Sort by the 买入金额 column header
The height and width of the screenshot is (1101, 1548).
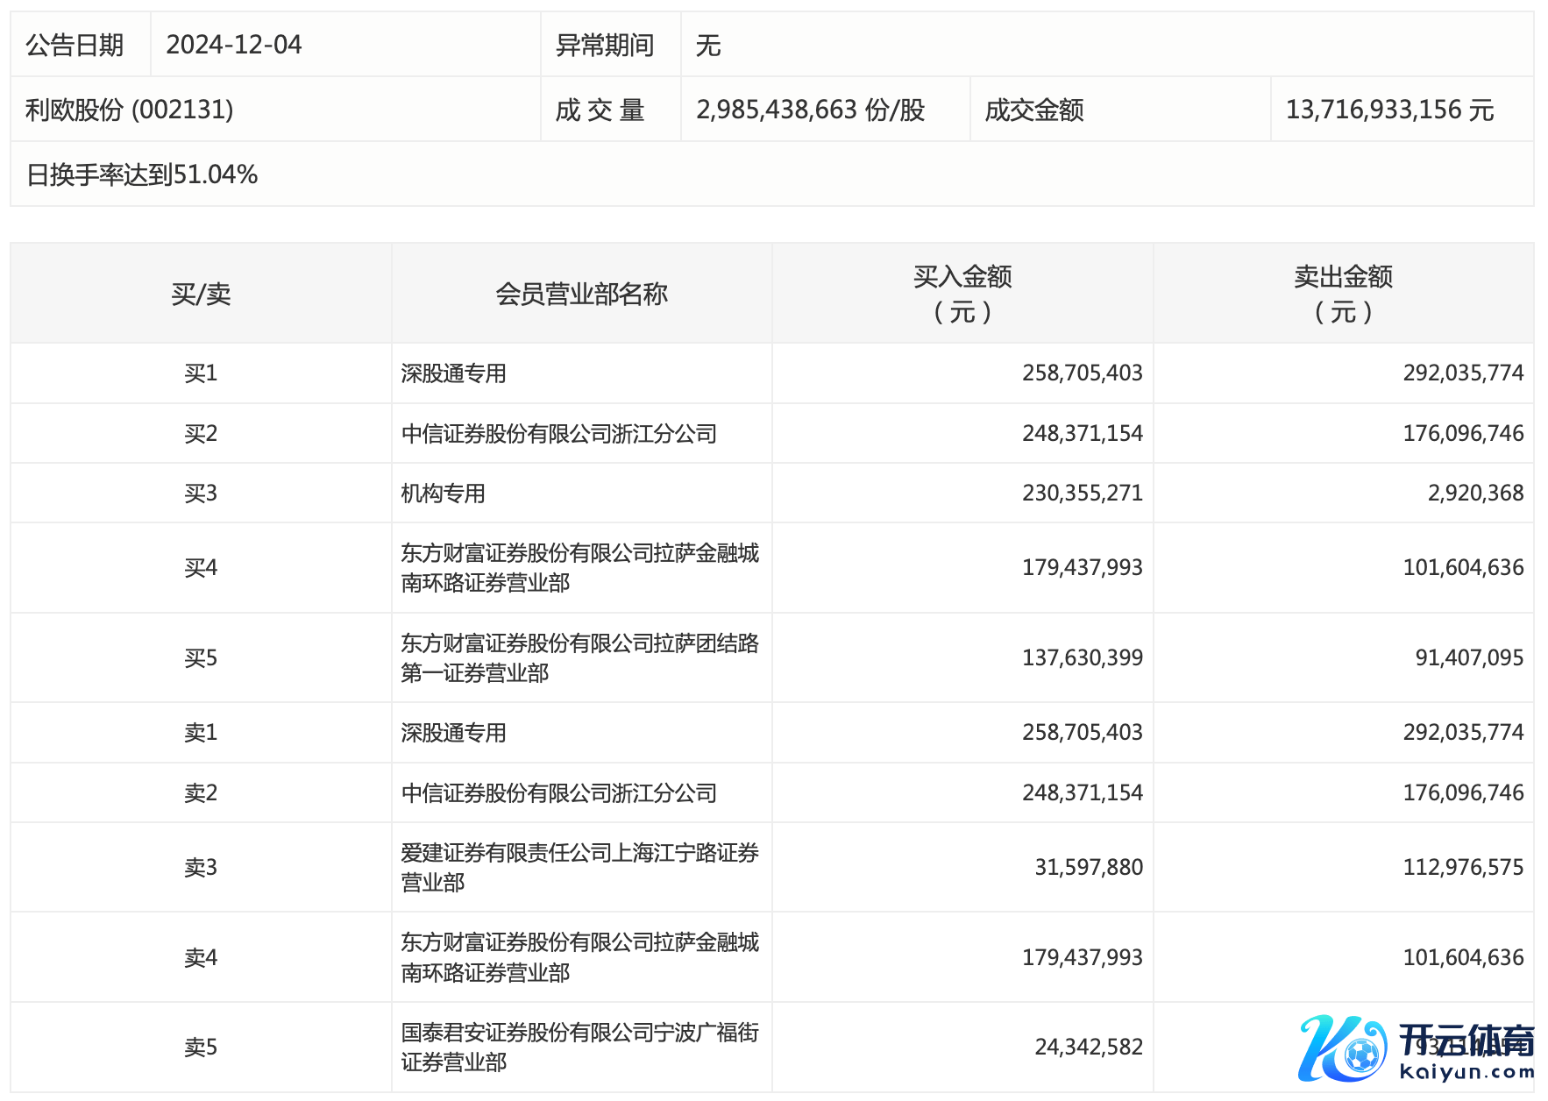point(962,294)
